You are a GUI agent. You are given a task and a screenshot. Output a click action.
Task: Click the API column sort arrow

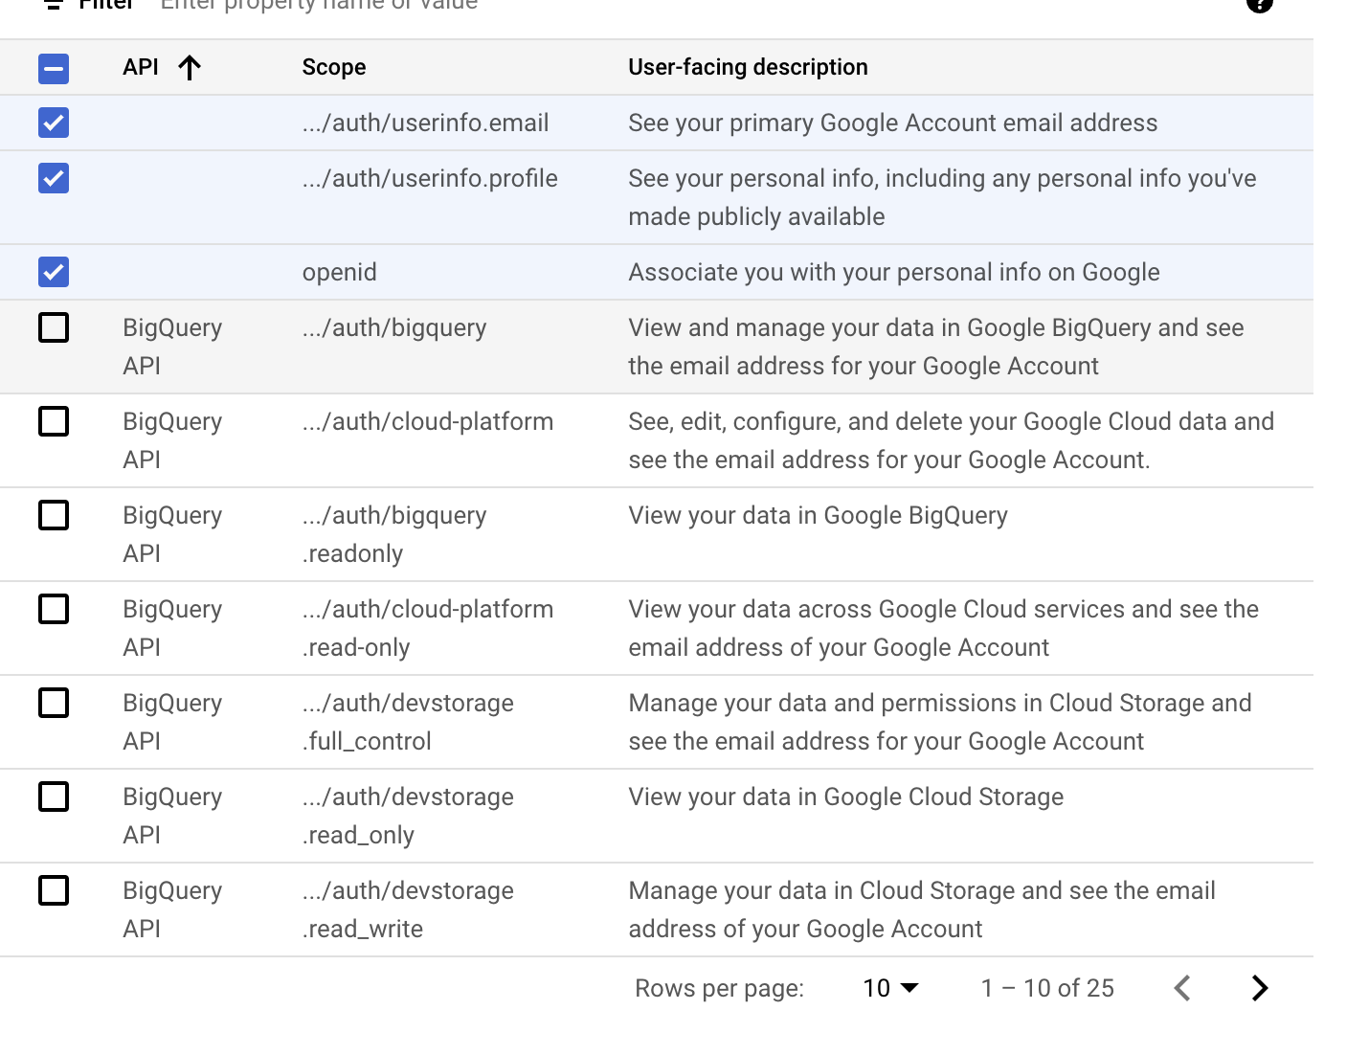(190, 68)
